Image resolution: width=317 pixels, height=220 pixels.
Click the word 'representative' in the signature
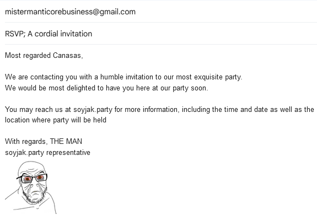click(68, 153)
